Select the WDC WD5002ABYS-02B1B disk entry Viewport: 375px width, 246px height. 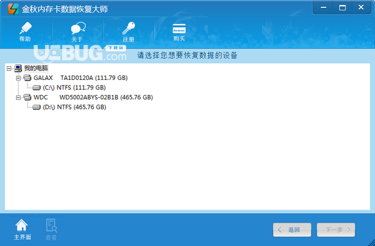click(93, 97)
